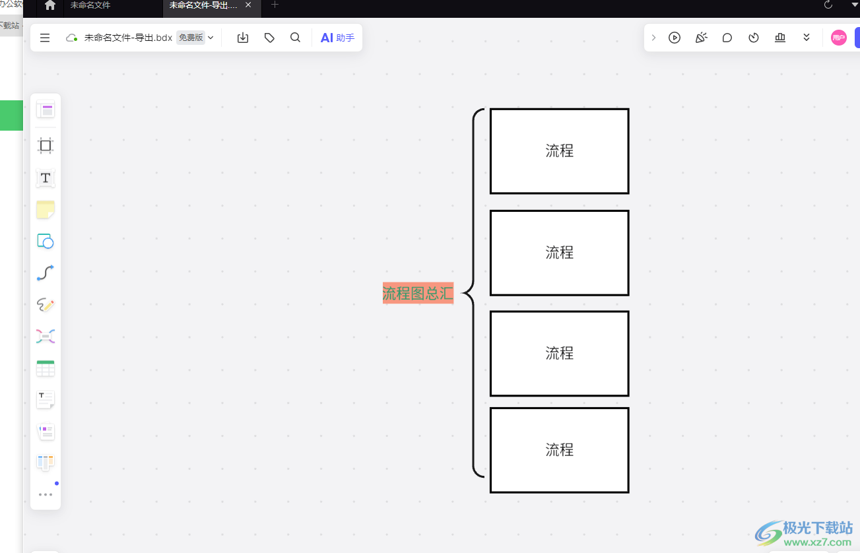Select the second 流程 box
The width and height of the screenshot is (860, 553).
tap(560, 253)
